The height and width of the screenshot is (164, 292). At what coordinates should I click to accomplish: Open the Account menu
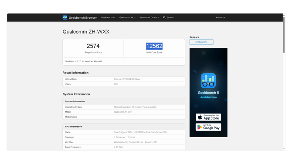221,17
